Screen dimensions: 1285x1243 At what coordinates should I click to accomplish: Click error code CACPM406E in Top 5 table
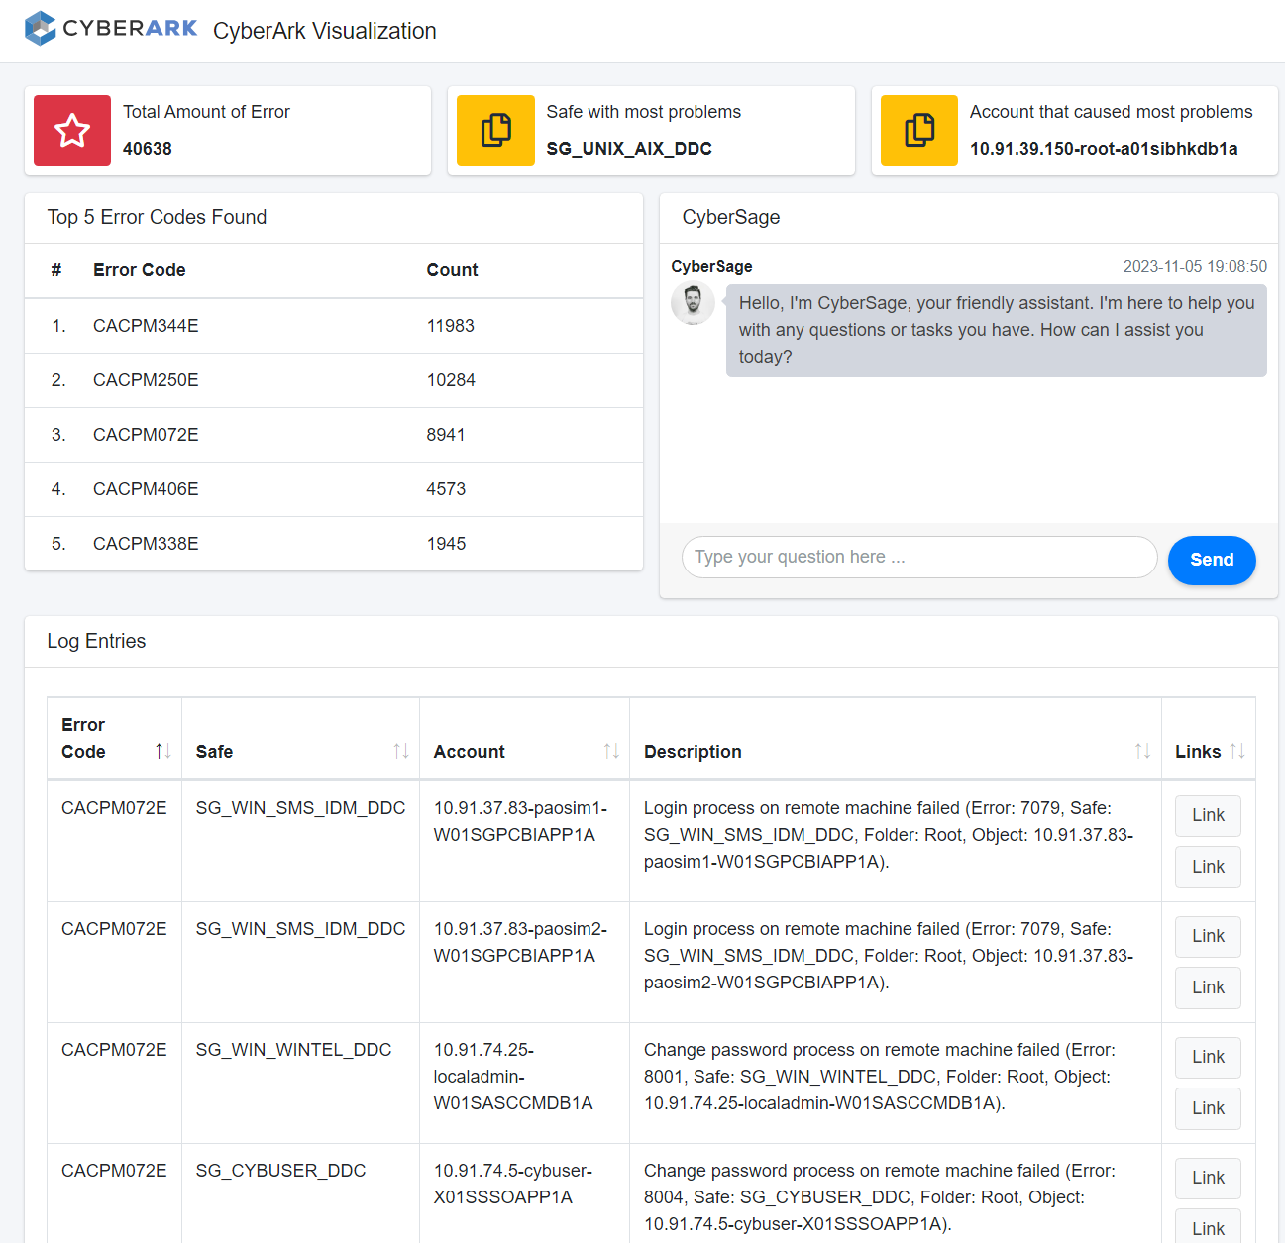(146, 489)
